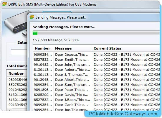162x118 pixels.
Task: Select the Dear Carls message row
Action: click(96, 105)
